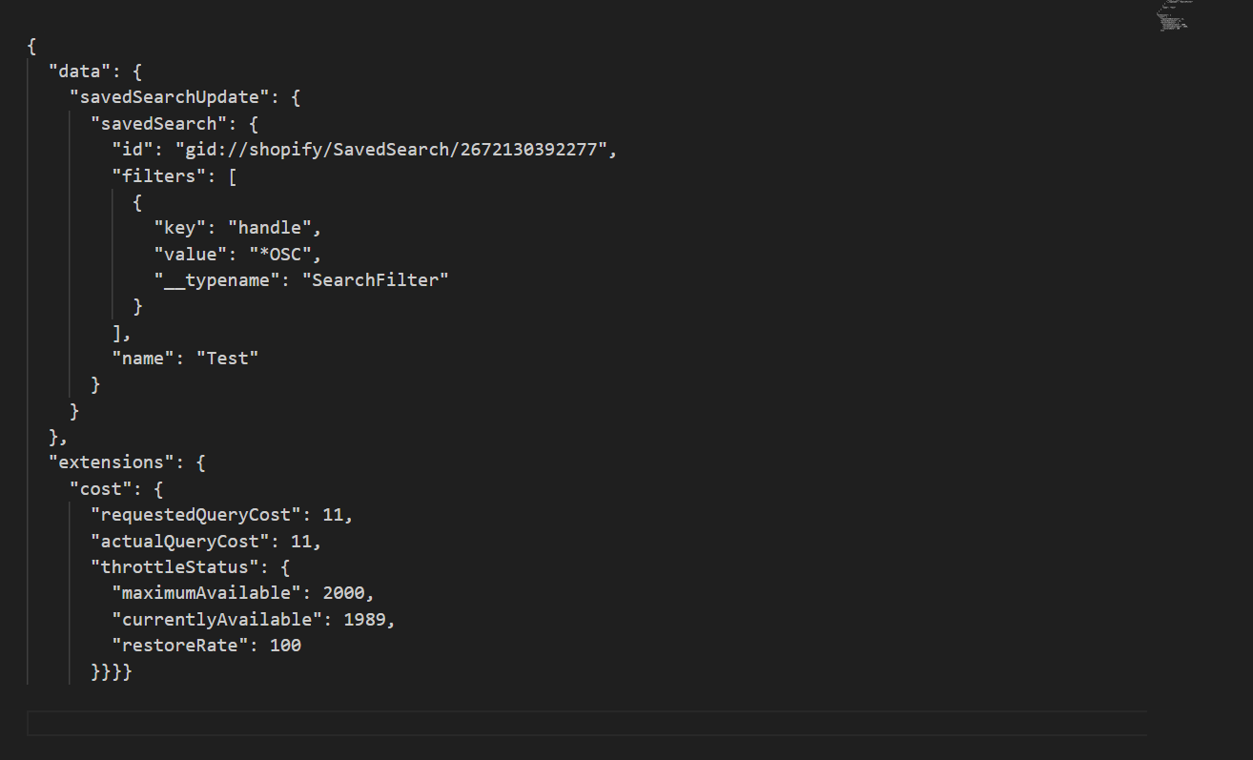Click the "savedSearch" key

(x=154, y=124)
